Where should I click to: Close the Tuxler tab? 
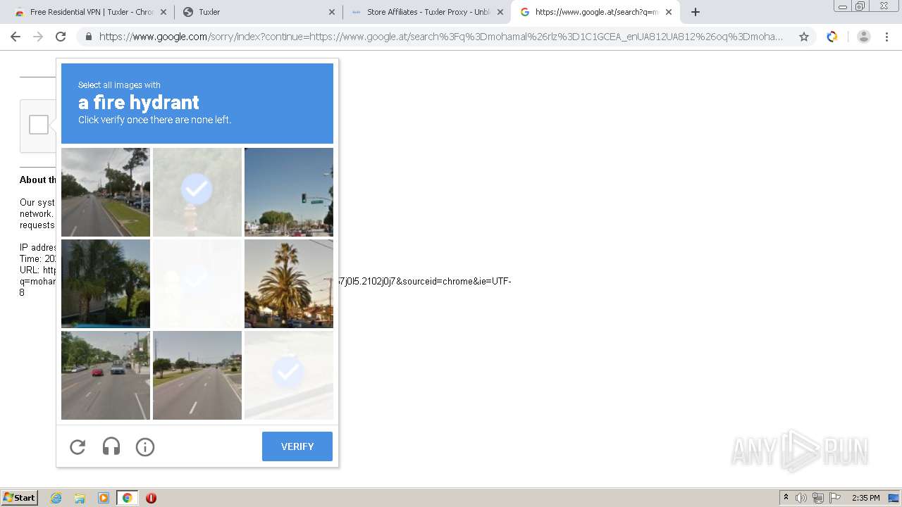coord(332,12)
